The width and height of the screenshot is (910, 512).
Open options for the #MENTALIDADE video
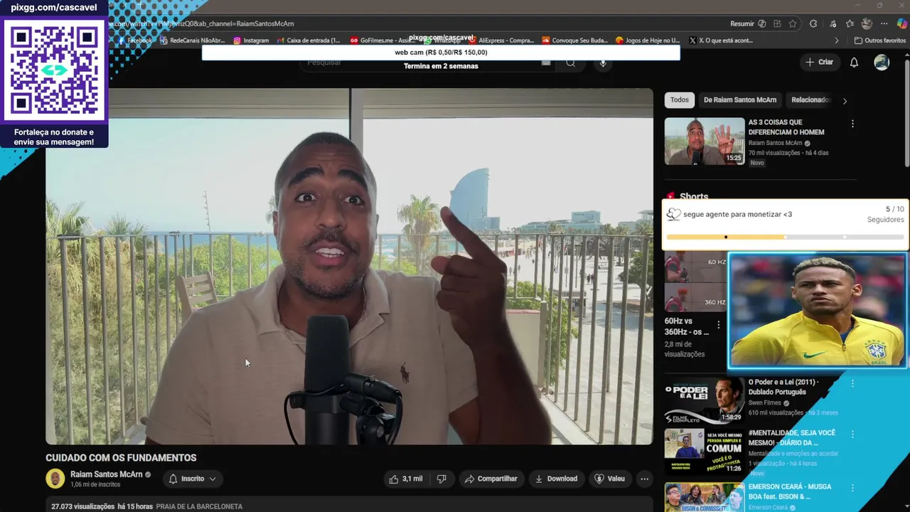coord(852,434)
